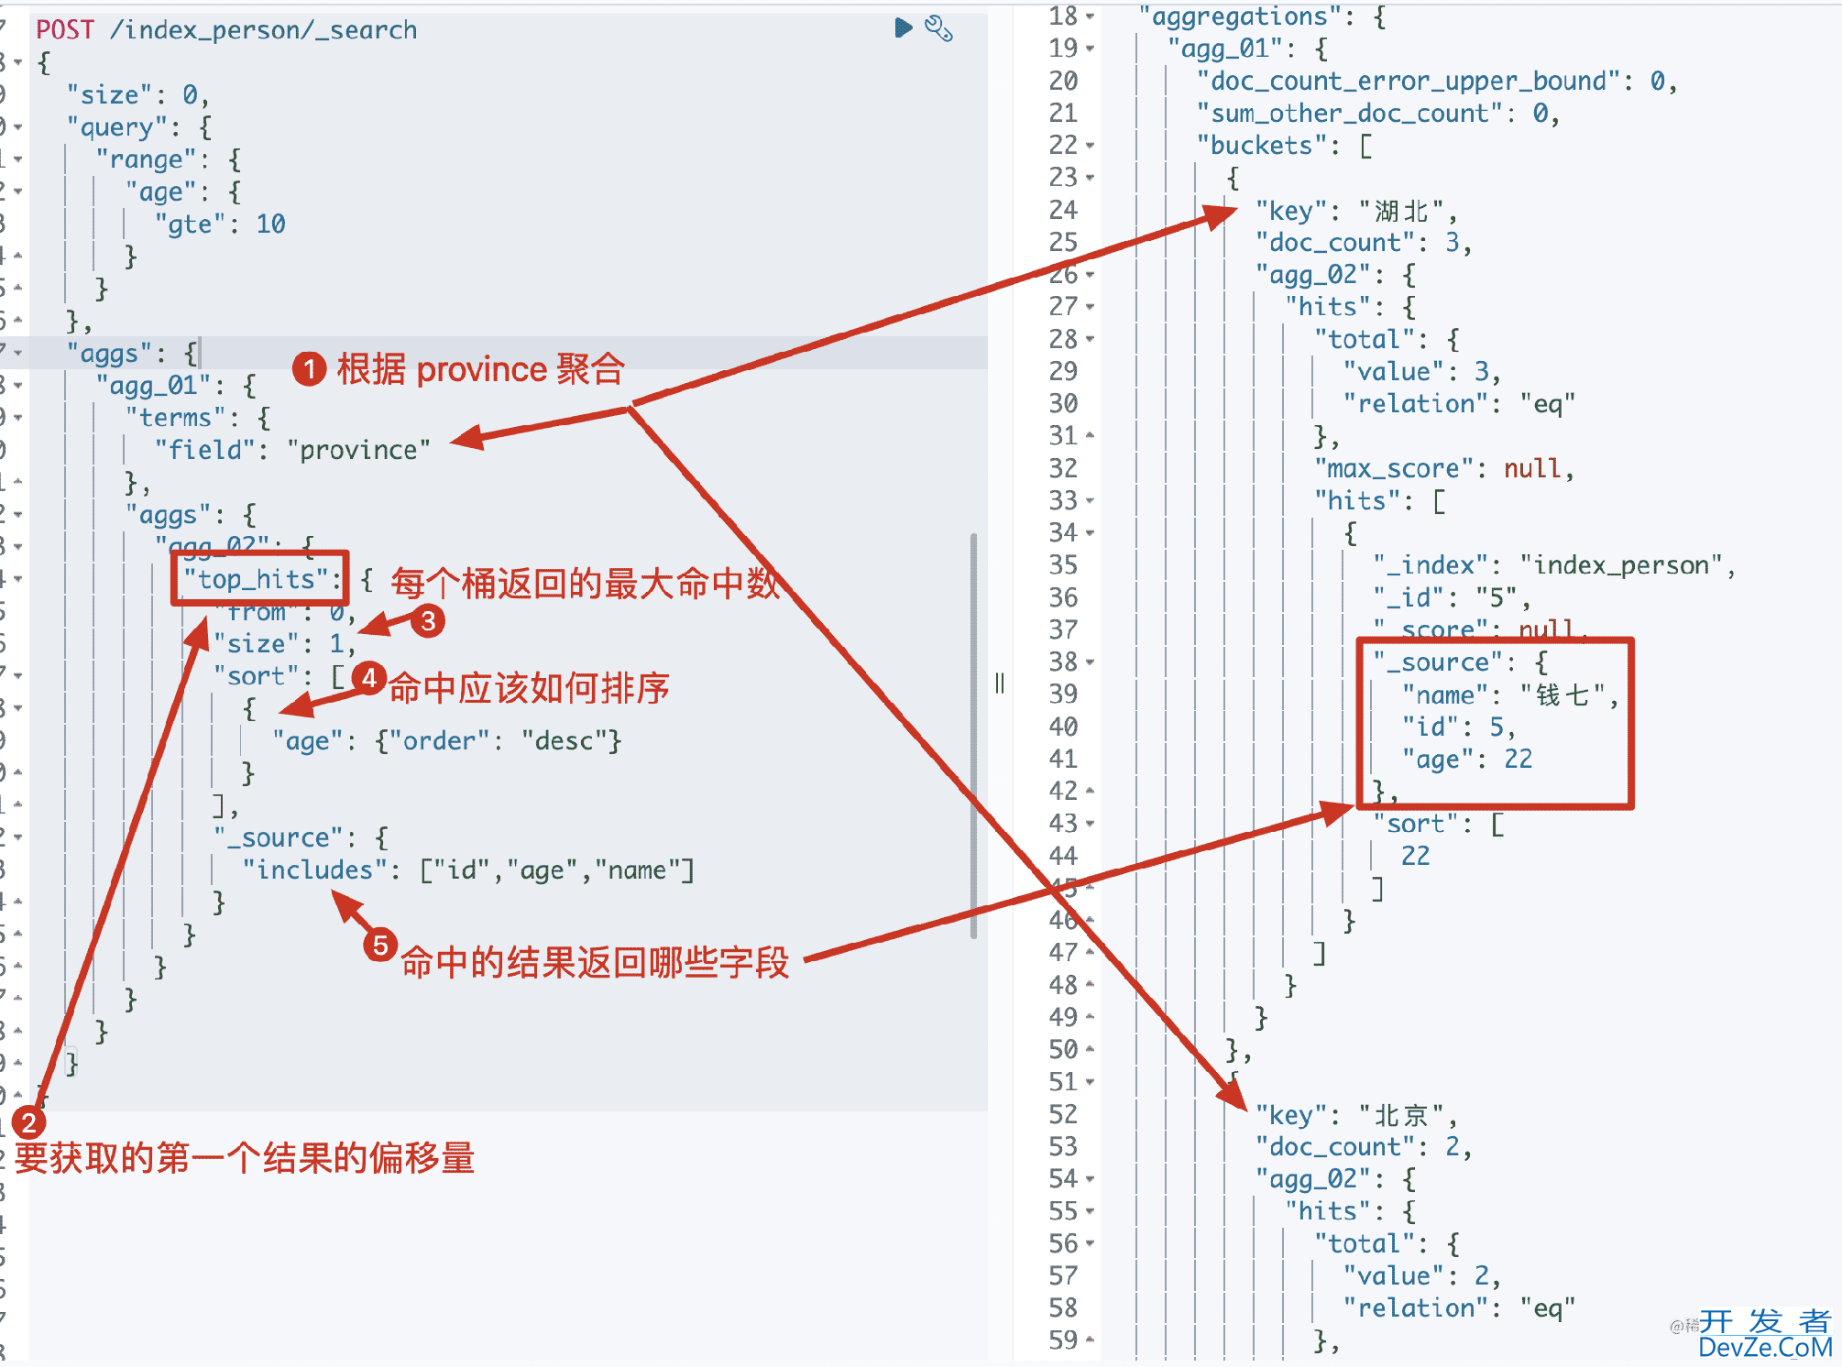Open the wrench tools menu icon
This screenshot has width=1842, height=1367.
(x=939, y=28)
